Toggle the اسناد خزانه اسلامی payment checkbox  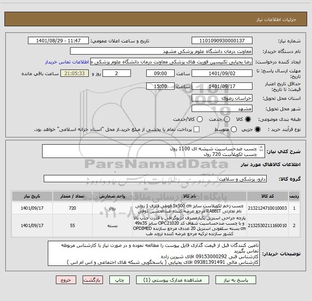coord(197,129)
